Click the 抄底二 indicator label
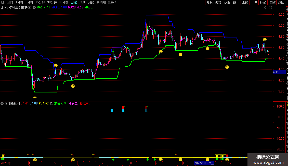 [x=73, y=103]
